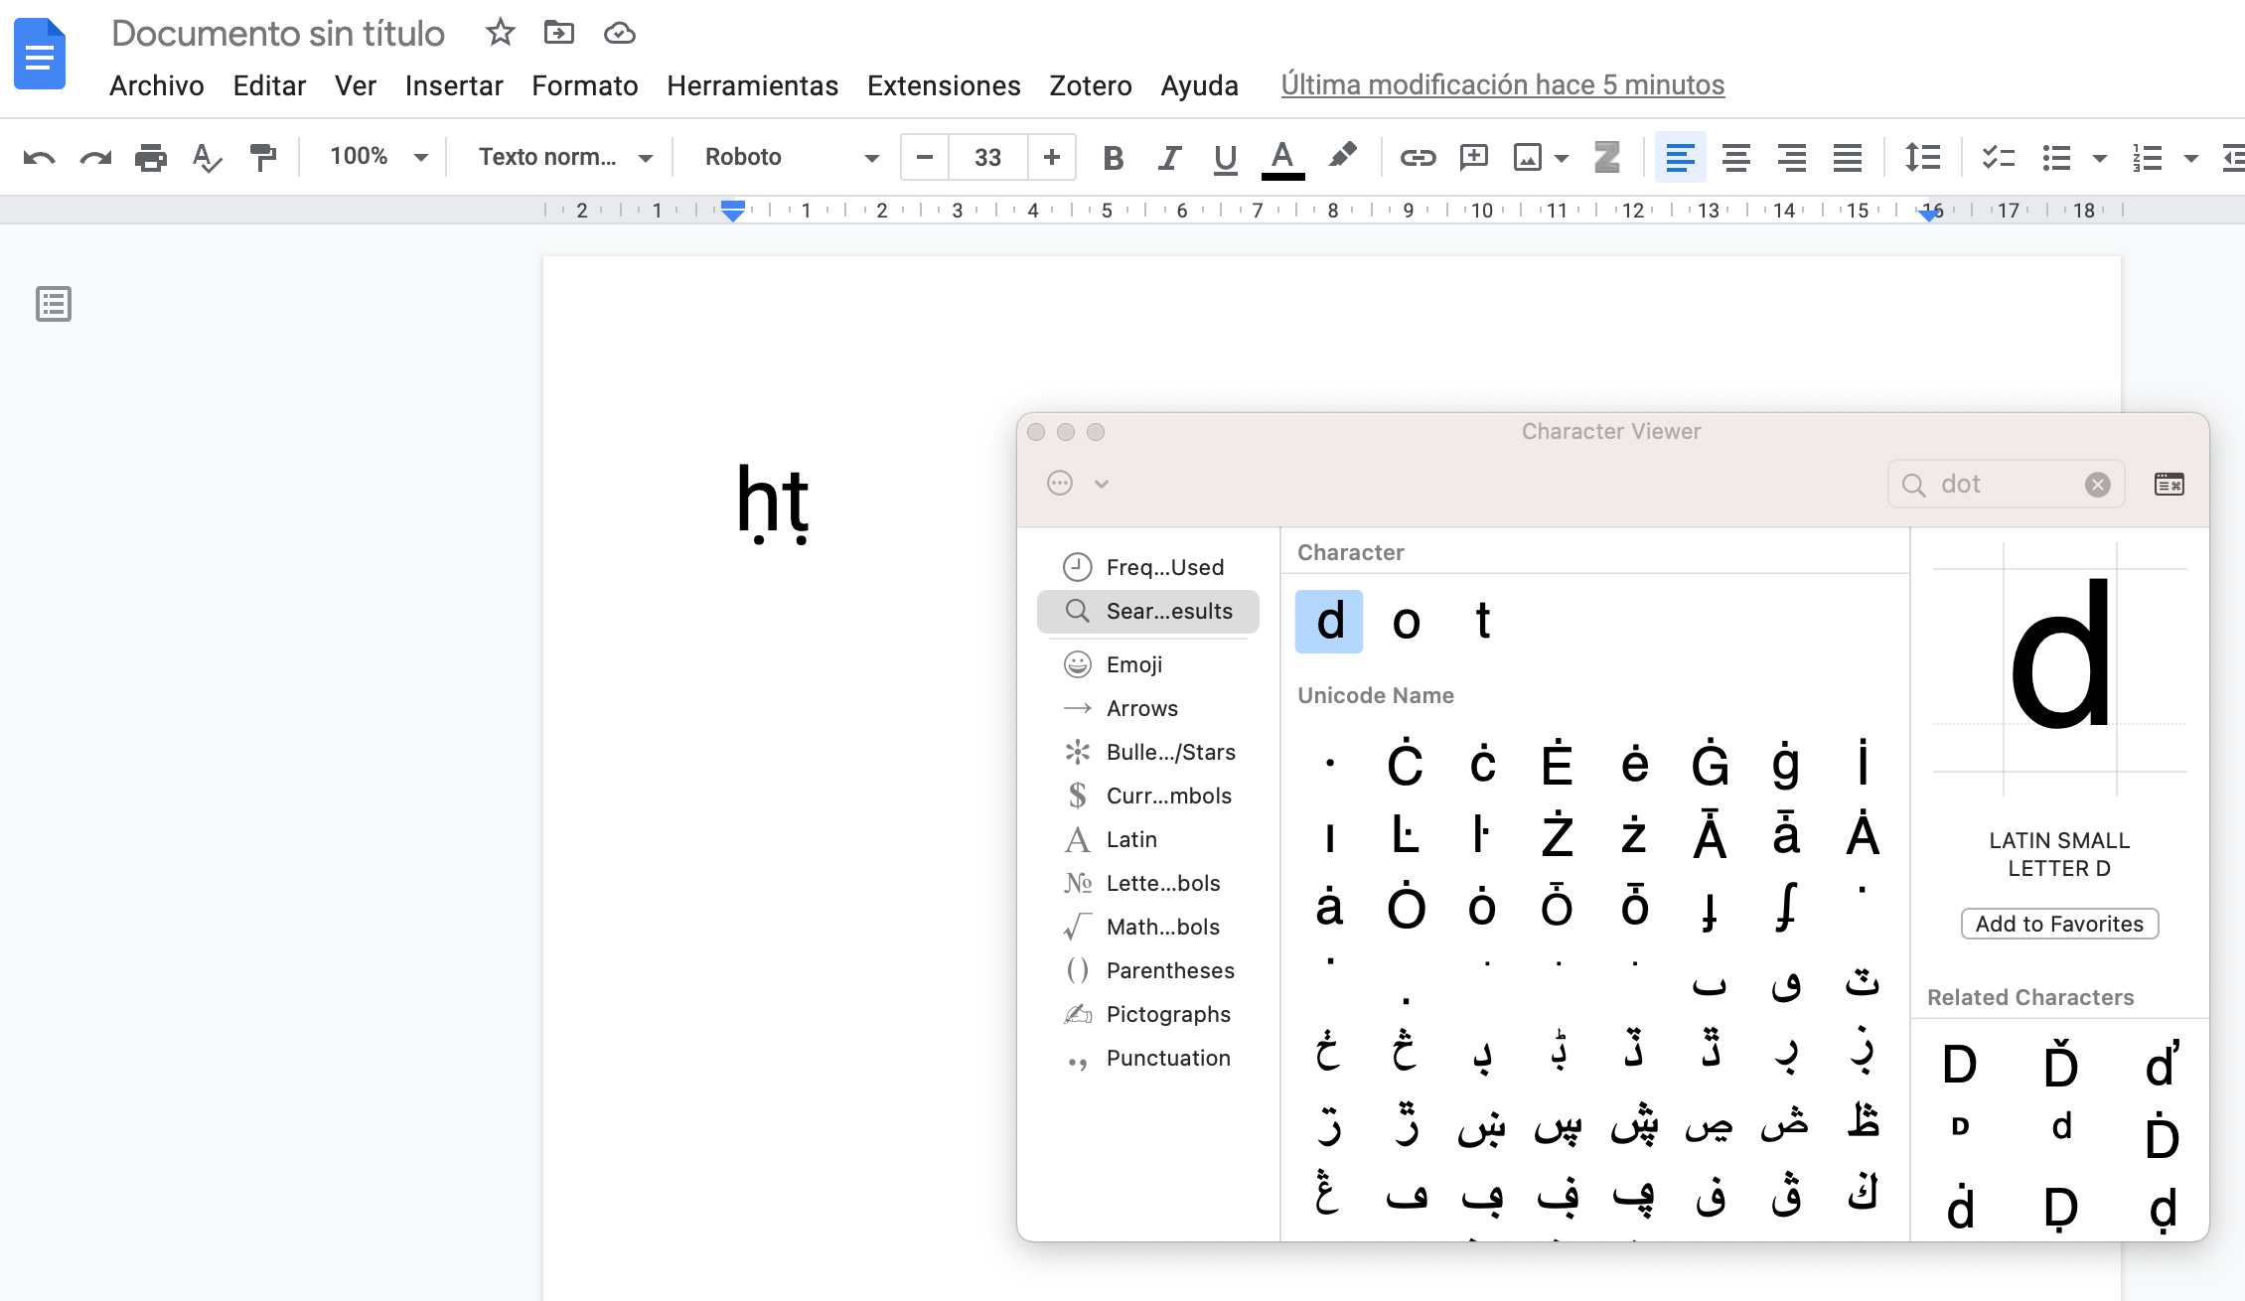Open the 100% zoom dropdown
The height and width of the screenshot is (1301, 2245).
(378, 157)
